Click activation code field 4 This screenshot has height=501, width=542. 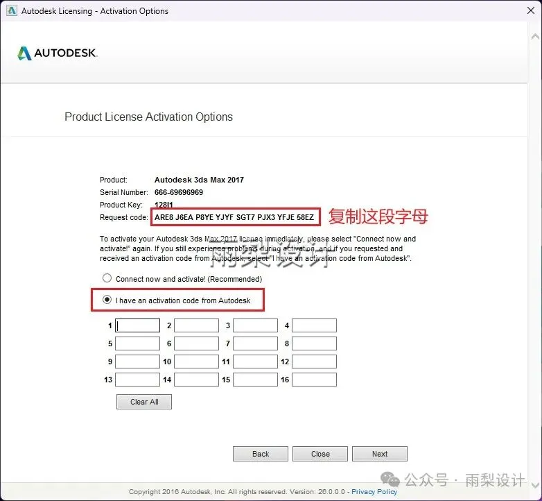[x=314, y=325]
